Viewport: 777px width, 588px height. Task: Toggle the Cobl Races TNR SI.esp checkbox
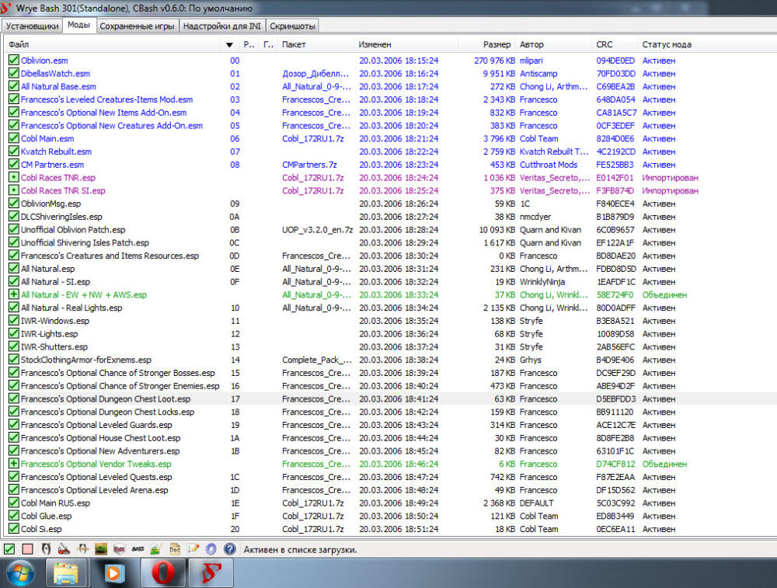click(x=13, y=190)
